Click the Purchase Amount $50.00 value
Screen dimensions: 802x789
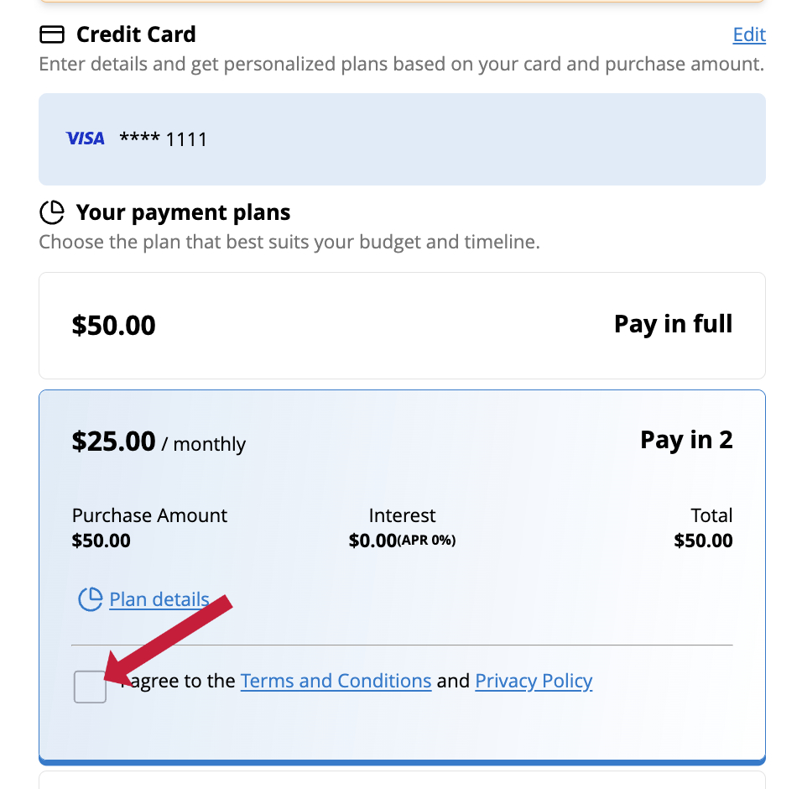(102, 541)
